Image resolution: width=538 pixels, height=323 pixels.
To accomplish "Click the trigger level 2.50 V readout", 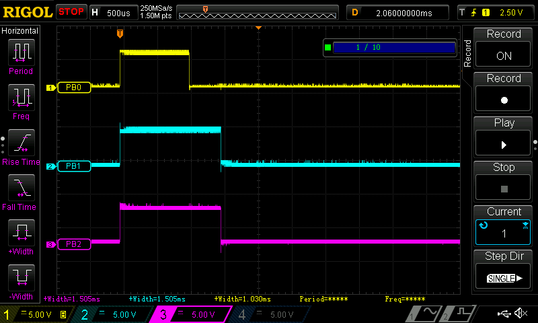I will (511, 13).
